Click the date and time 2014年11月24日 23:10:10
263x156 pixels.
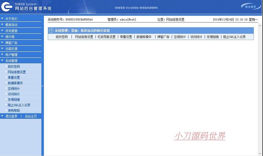230,20
